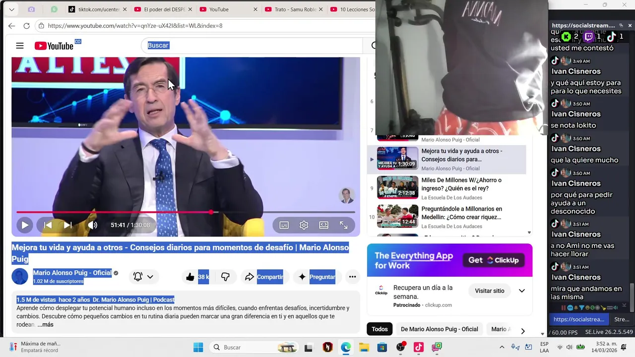Open video player settings gear

304,225
